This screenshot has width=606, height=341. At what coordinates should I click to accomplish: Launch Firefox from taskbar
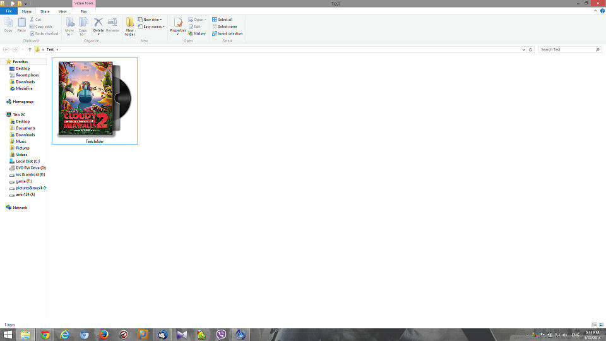point(104,335)
